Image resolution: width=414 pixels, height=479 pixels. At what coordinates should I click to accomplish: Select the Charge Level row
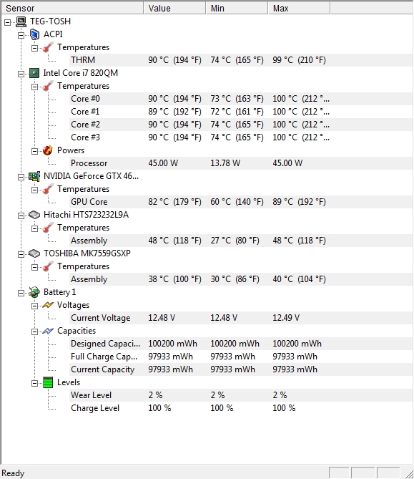point(241,408)
